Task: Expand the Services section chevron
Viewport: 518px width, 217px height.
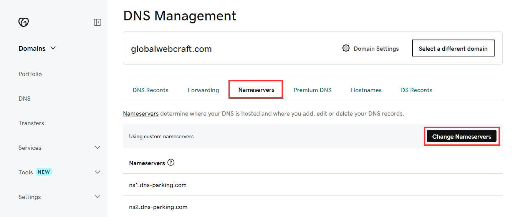Action: tap(98, 147)
